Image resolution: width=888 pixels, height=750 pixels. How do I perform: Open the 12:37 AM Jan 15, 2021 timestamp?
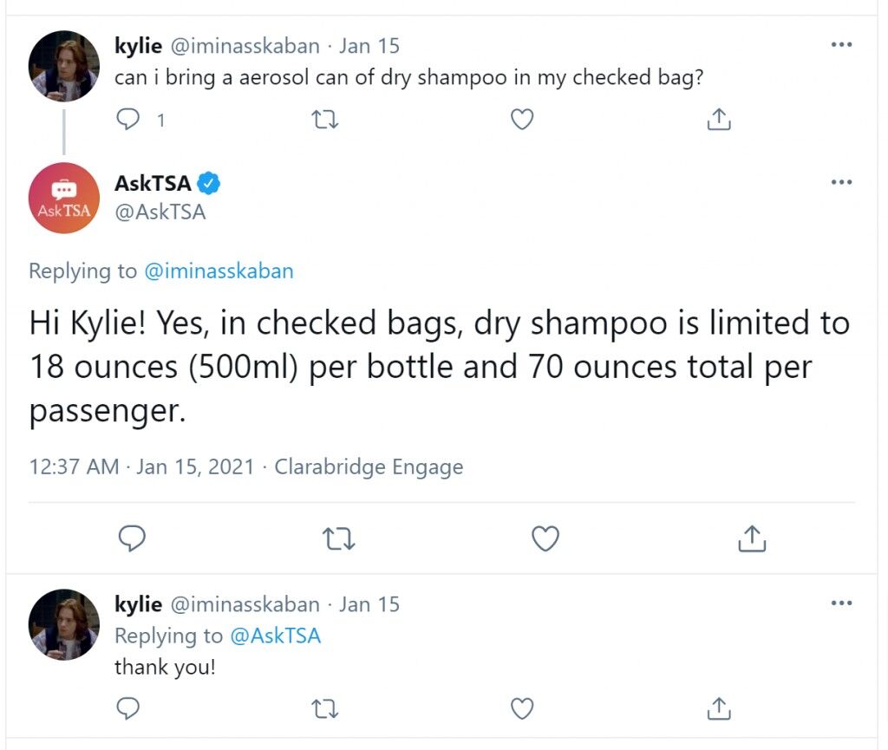point(141,467)
